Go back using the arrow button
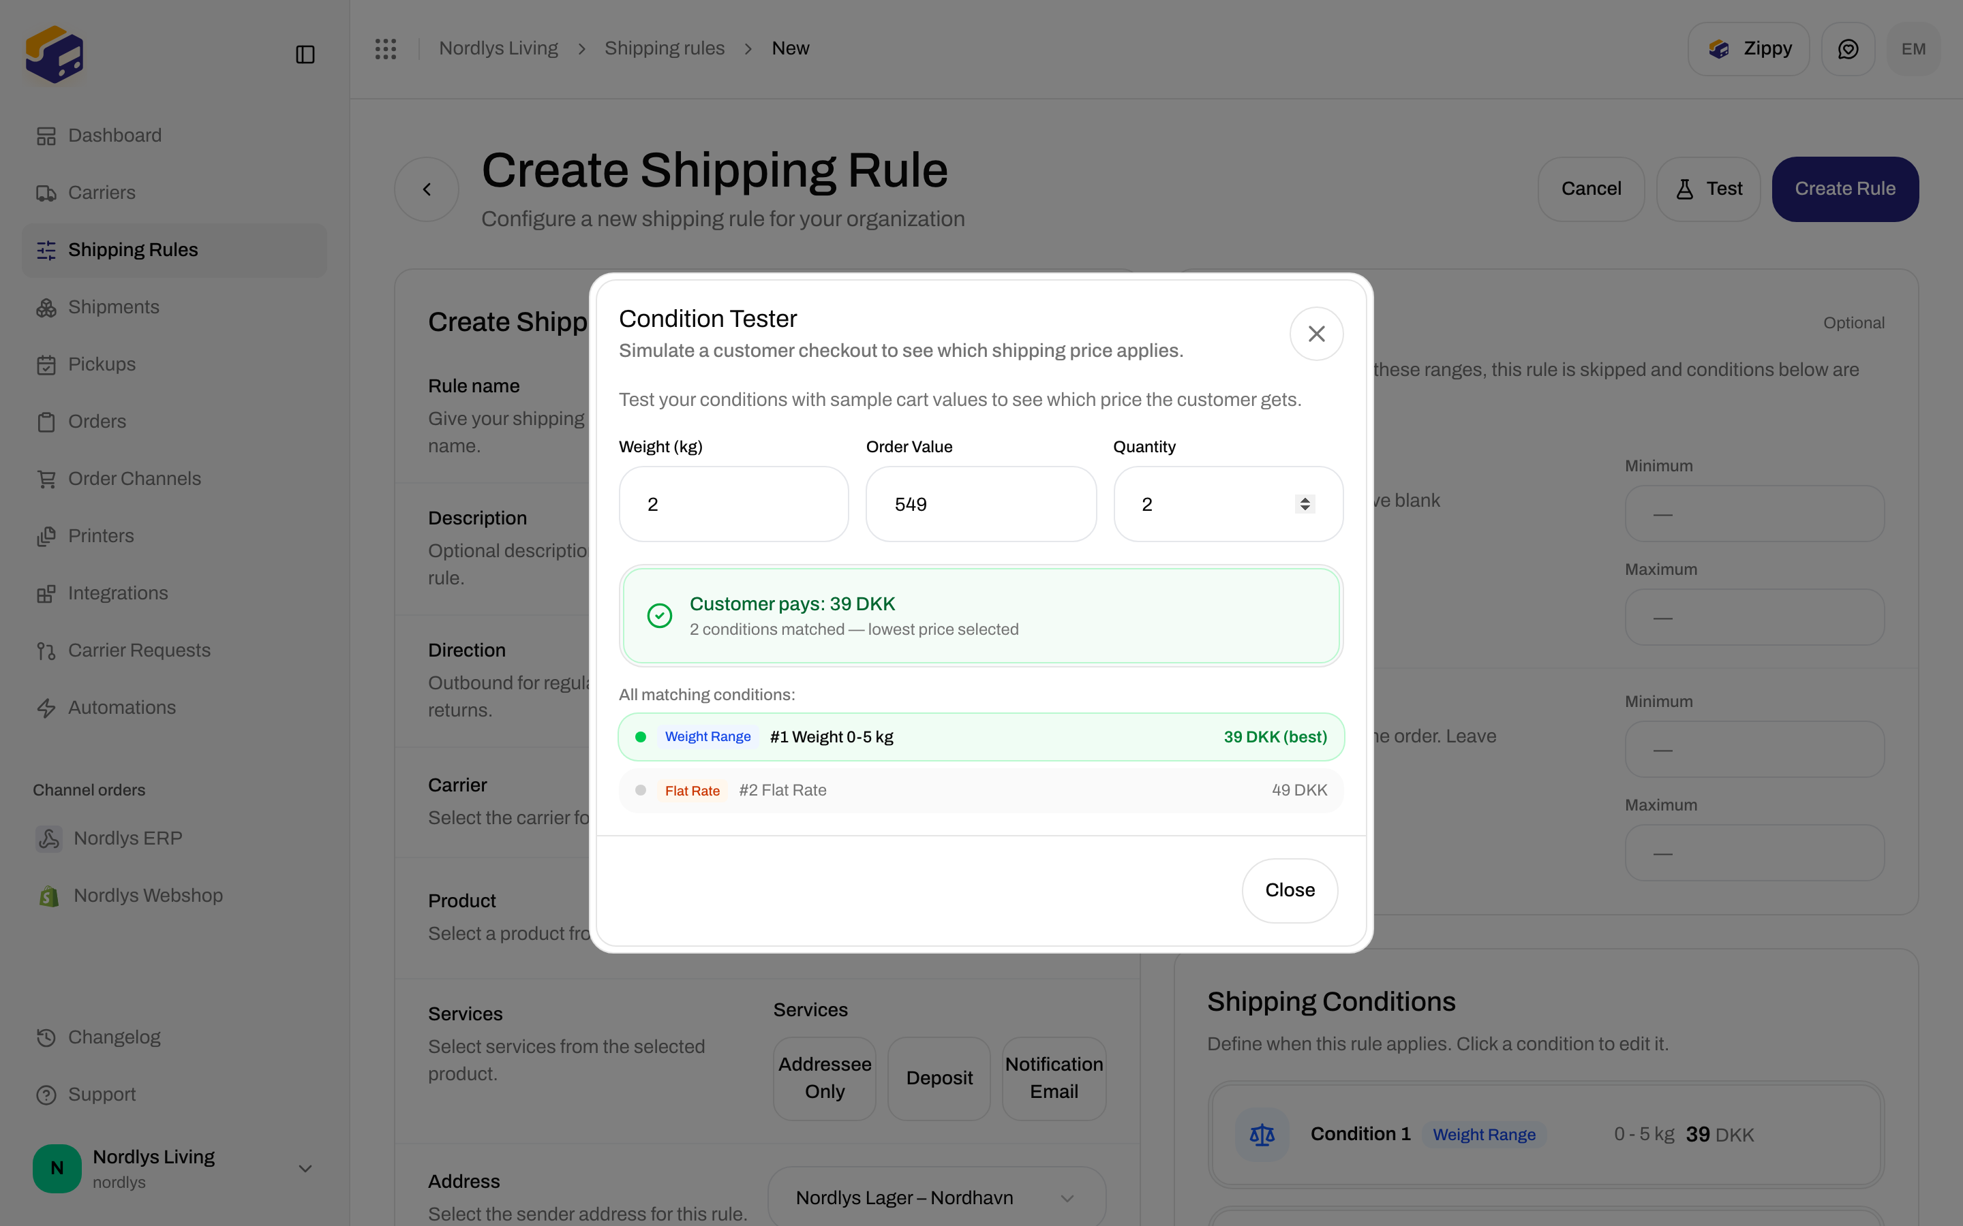1963x1226 pixels. point(427,189)
